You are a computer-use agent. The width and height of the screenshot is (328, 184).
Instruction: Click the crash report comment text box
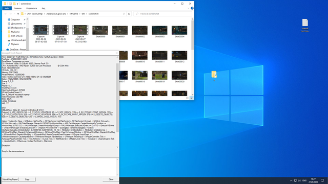[x=59, y=167]
